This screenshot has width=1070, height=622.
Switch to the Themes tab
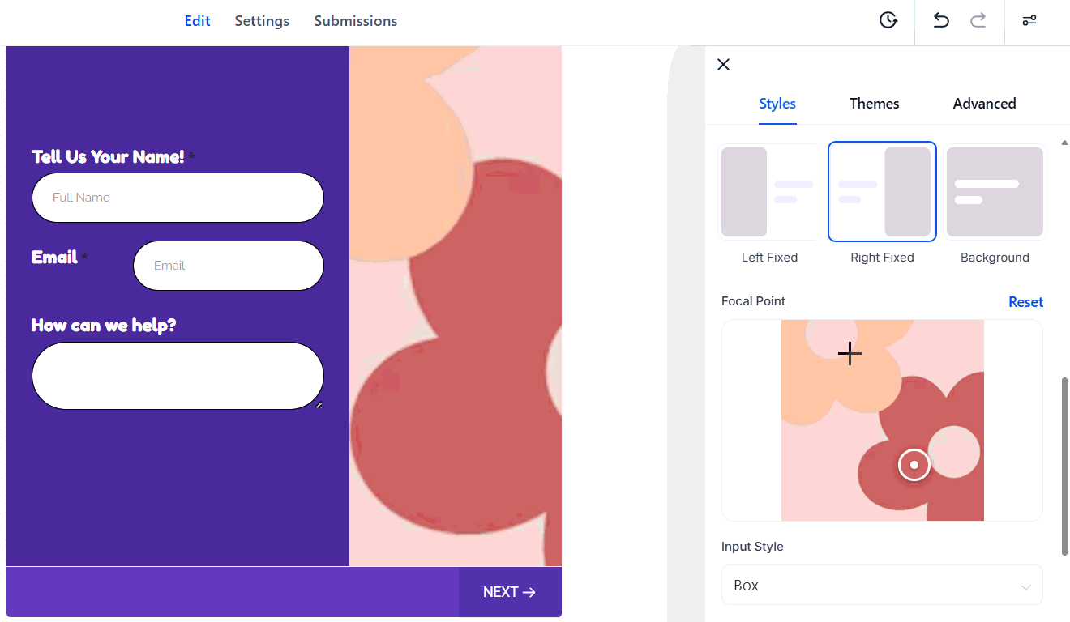coord(874,104)
